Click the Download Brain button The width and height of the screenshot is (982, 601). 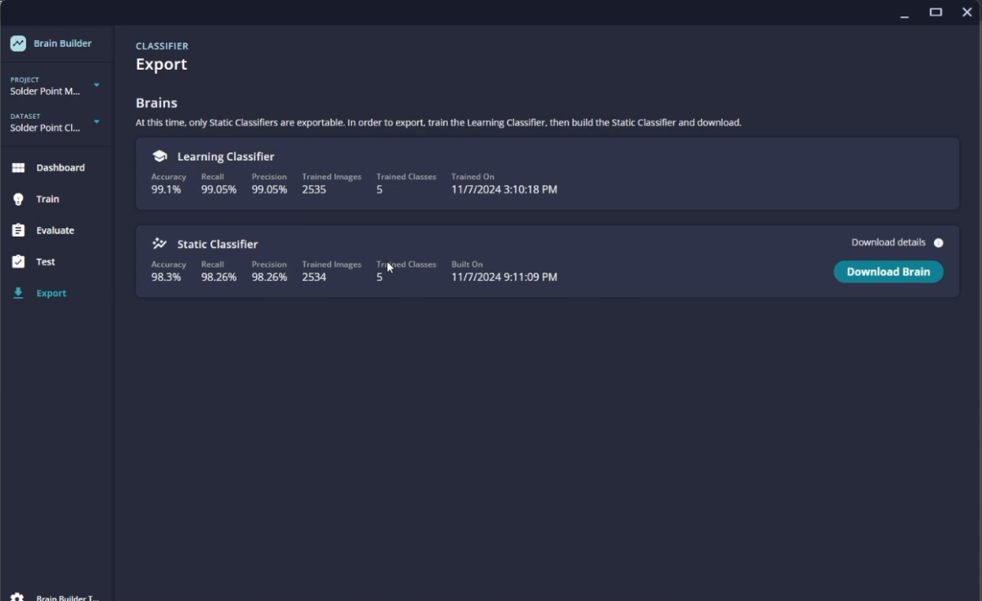tap(888, 272)
